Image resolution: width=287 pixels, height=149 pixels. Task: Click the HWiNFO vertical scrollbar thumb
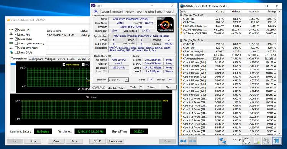pyautogui.click(x=280, y=76)
